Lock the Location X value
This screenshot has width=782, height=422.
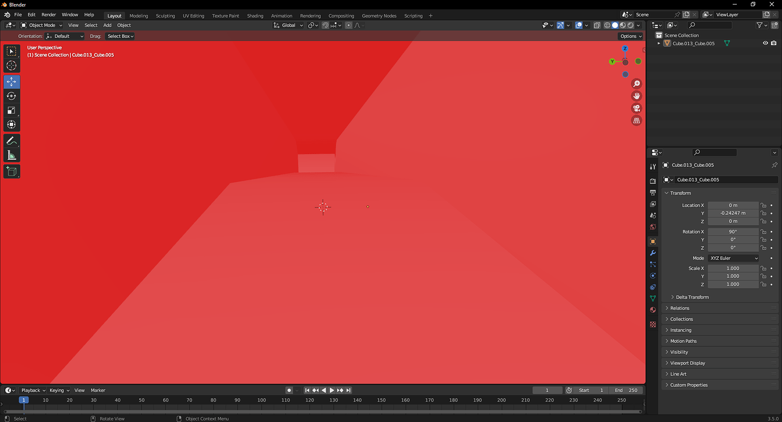763,205
